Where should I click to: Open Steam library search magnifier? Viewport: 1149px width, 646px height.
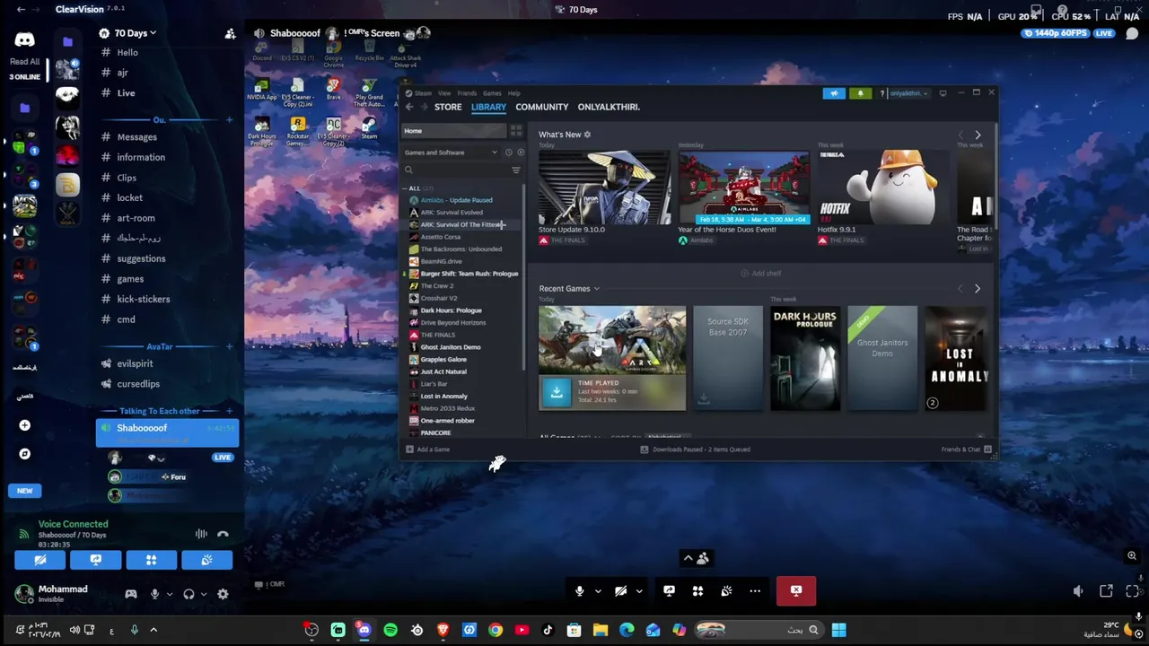pos(408,170)
